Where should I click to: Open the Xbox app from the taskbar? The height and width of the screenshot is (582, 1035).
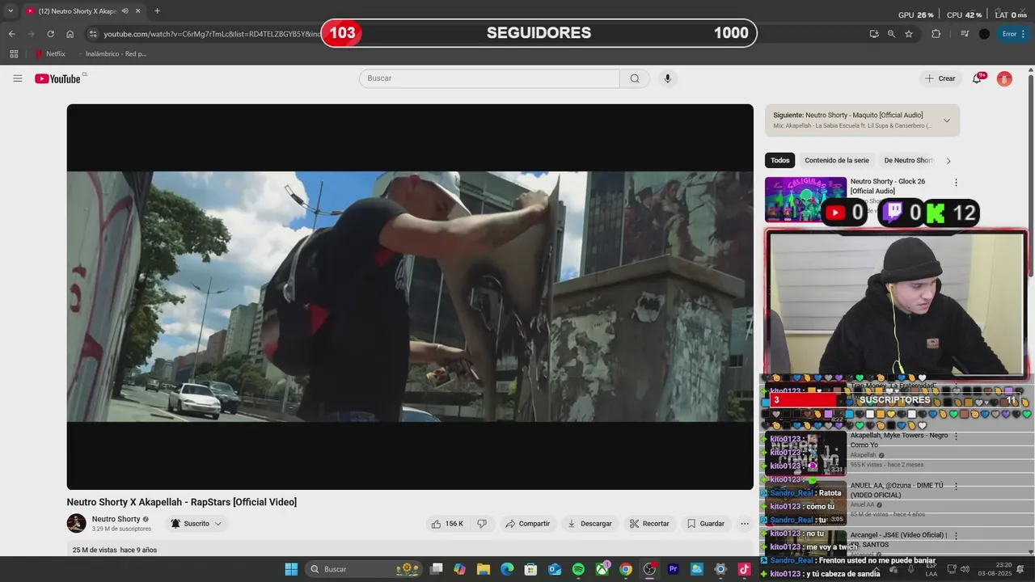[x=602, y=569]
